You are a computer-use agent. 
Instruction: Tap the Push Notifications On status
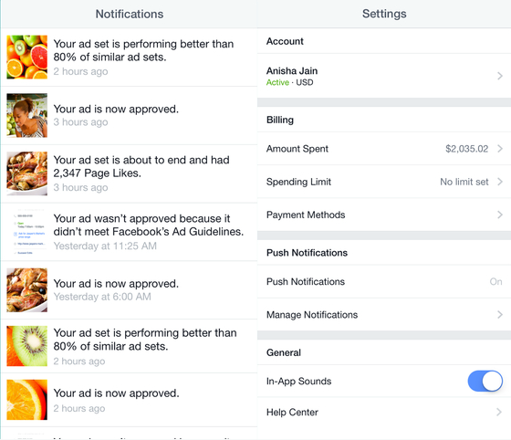(x=495, y=281)
